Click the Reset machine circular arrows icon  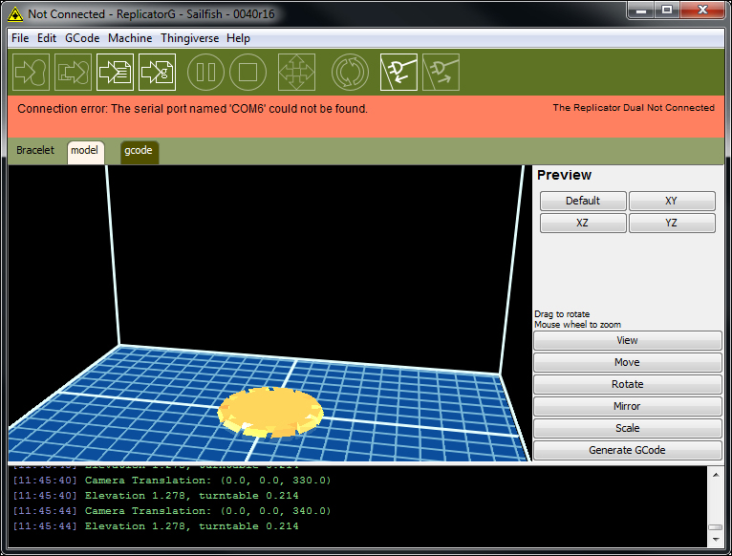point(350,73)
